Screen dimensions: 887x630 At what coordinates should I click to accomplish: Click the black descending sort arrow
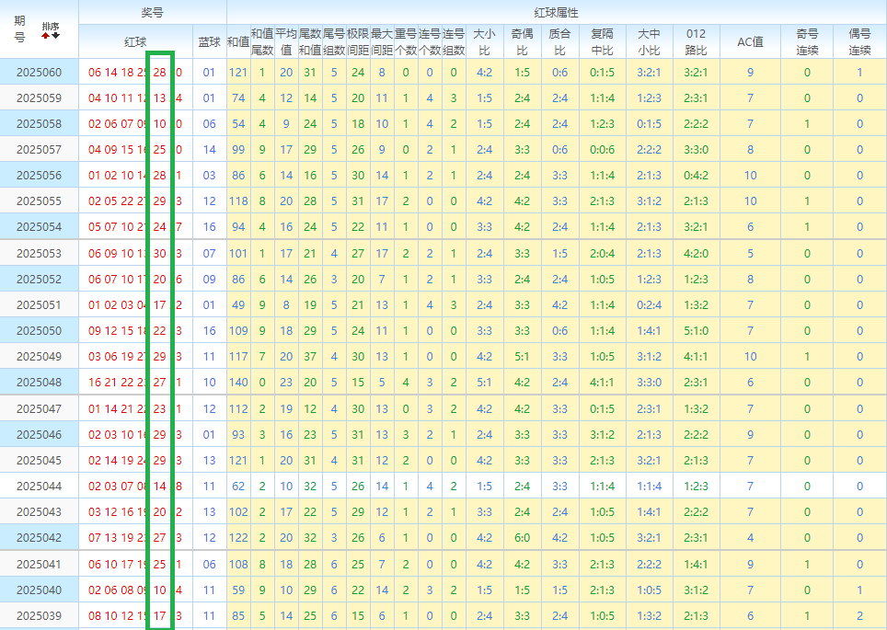(x=55, y=36)
